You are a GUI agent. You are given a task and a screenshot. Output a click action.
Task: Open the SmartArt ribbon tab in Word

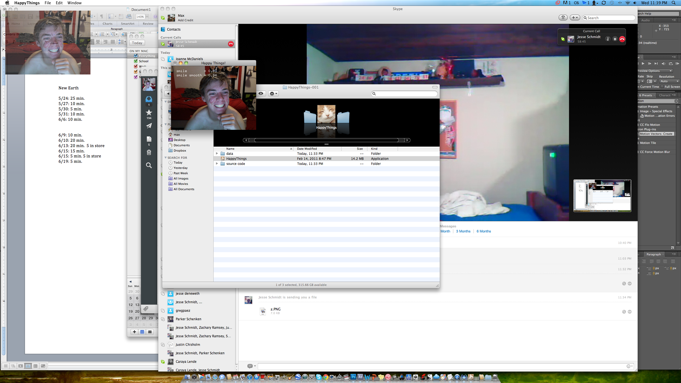[x=128, y=24]
